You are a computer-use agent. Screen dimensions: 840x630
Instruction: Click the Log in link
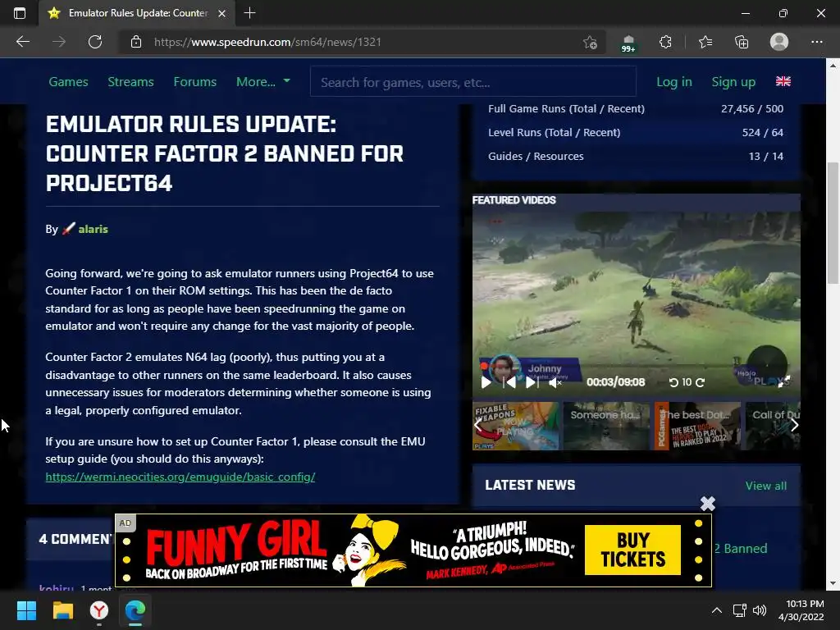click(674, 82)
